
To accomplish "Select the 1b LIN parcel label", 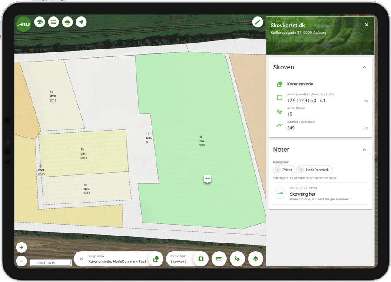I will pyautogui.click(x=83, y=154).
